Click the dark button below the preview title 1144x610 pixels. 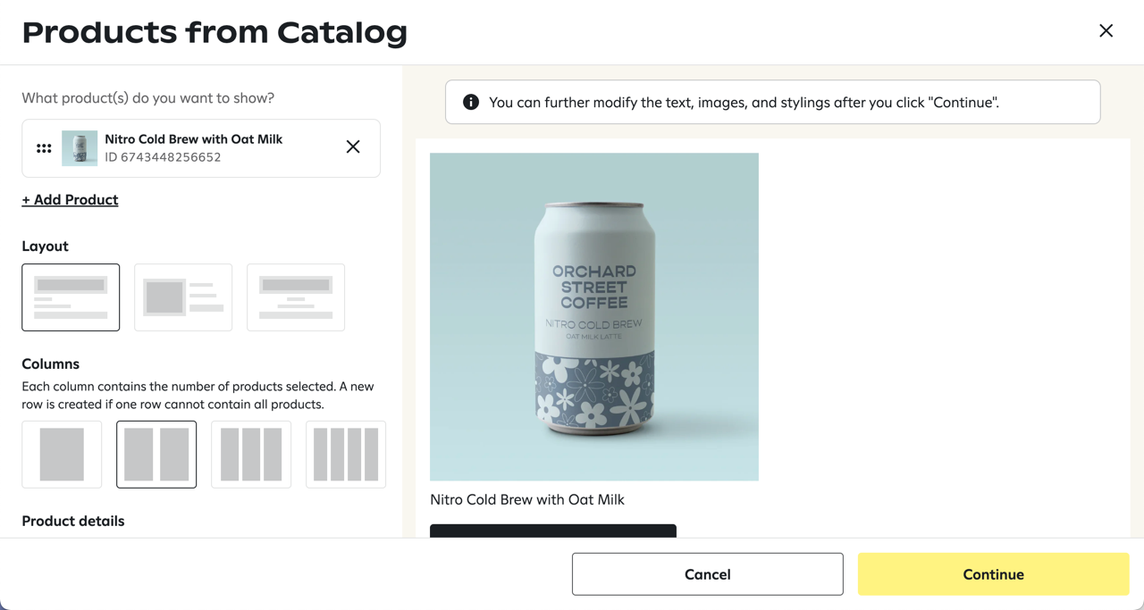(553, 531)
